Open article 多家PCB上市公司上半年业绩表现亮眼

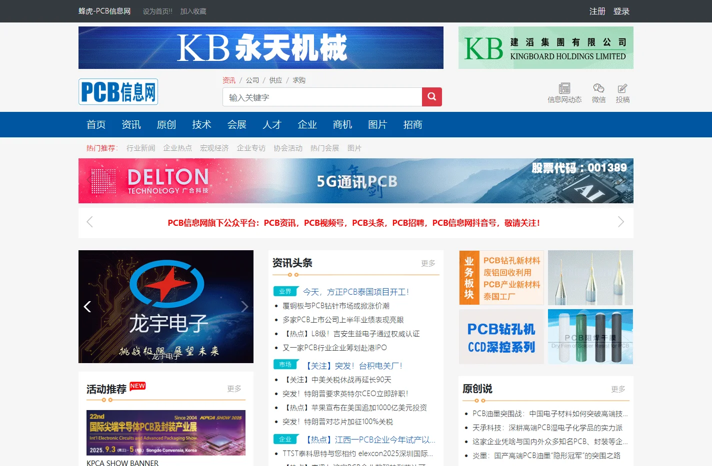(343, 320)
